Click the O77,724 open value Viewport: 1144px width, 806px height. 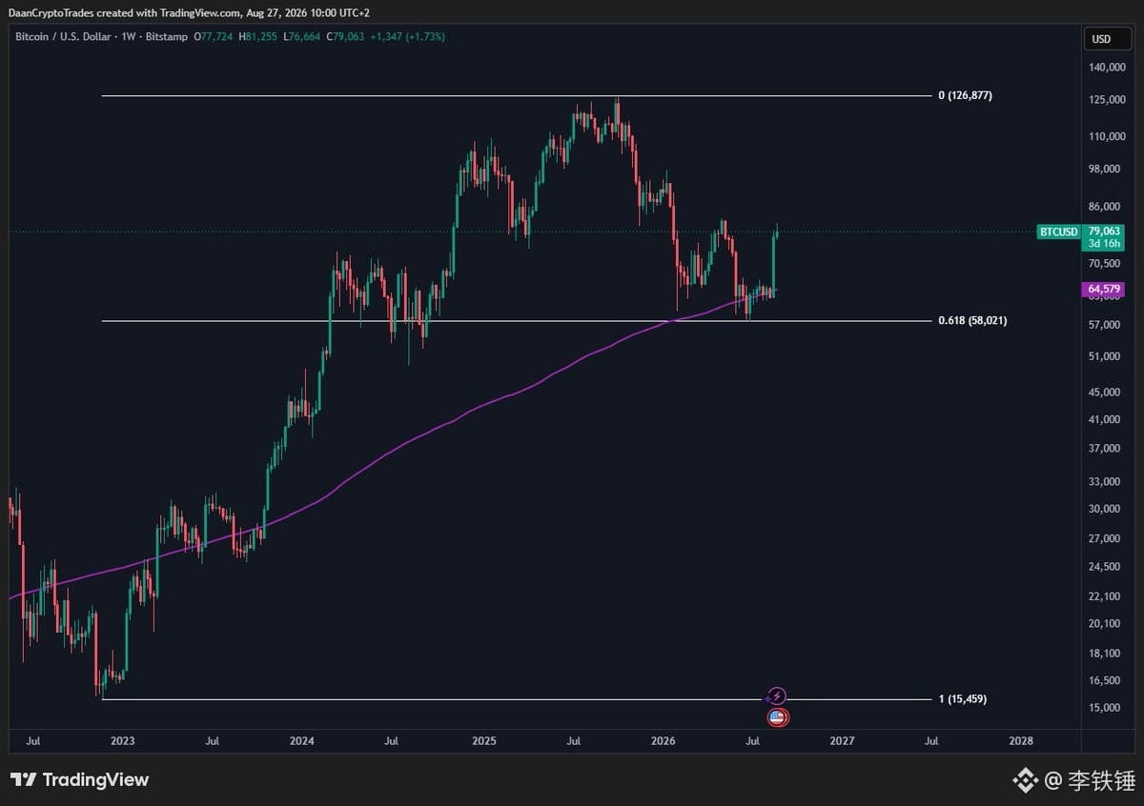[x=214, y=36]
